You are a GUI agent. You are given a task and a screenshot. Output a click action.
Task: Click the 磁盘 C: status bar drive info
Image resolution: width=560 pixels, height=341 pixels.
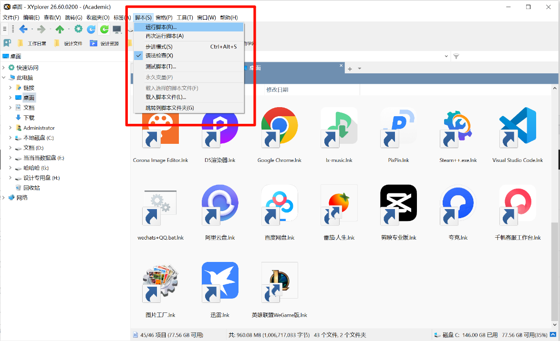(x=490, y=335)
